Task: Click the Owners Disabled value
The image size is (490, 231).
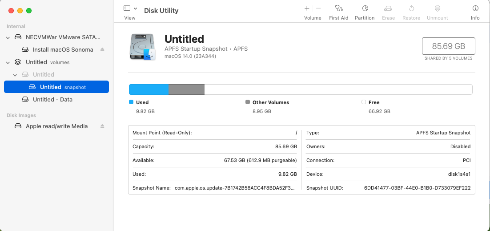Action: pyautogui.click(x=460, y=146)
